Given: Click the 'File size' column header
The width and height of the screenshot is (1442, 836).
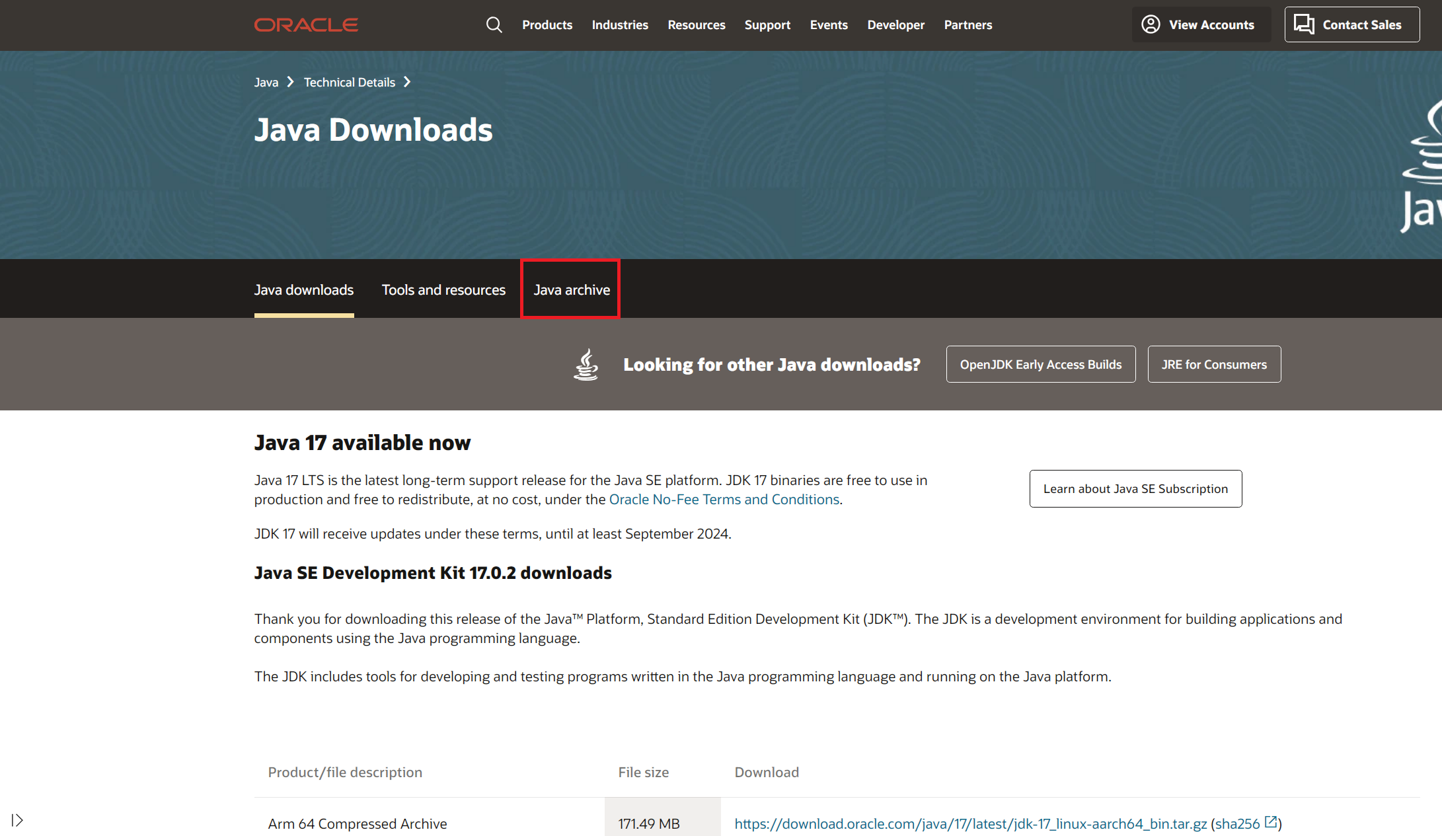Looking at the screenshot, I should pos(643,773).
